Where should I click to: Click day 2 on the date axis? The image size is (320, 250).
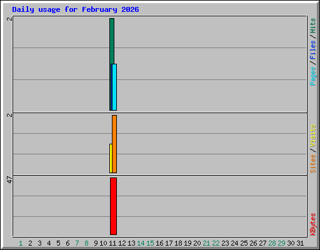tap(30, 243)
